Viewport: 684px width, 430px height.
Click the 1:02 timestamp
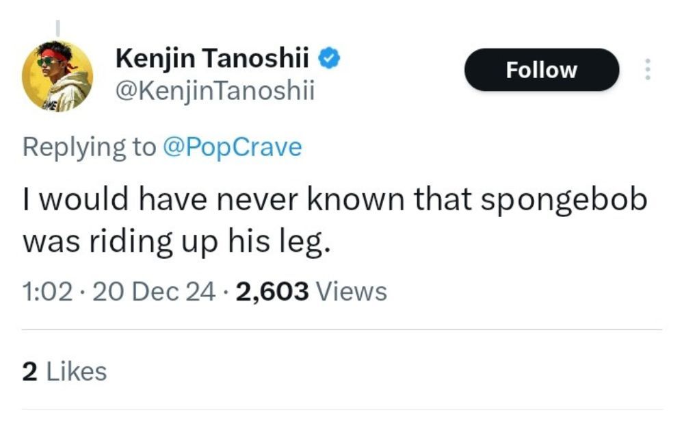click(x=47, y=292)
